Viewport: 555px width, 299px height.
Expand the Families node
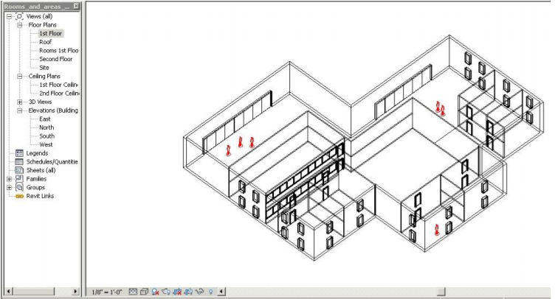click(9, 179)
